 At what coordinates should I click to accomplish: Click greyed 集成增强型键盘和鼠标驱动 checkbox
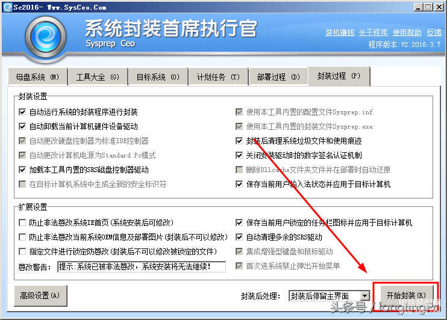pos(239,251)
